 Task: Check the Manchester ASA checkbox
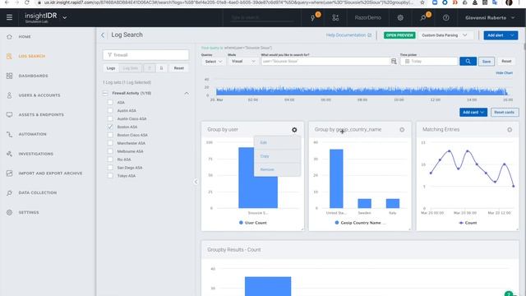(110, 143)
